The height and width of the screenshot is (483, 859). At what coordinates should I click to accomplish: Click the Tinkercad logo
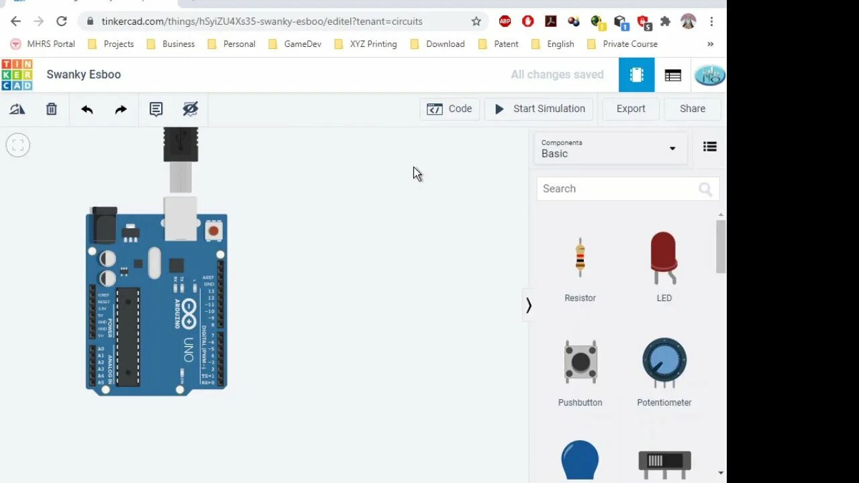click(17, 74)
